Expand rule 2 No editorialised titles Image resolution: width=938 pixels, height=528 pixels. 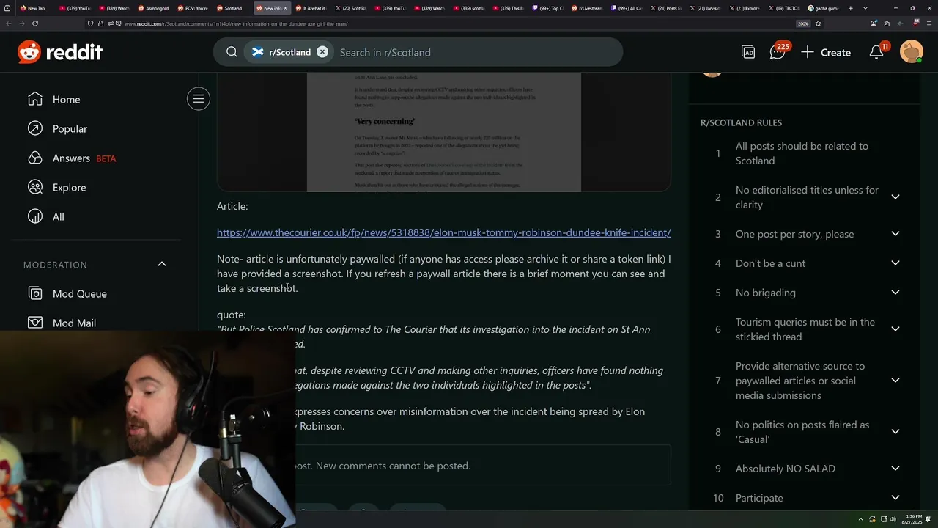895,197
